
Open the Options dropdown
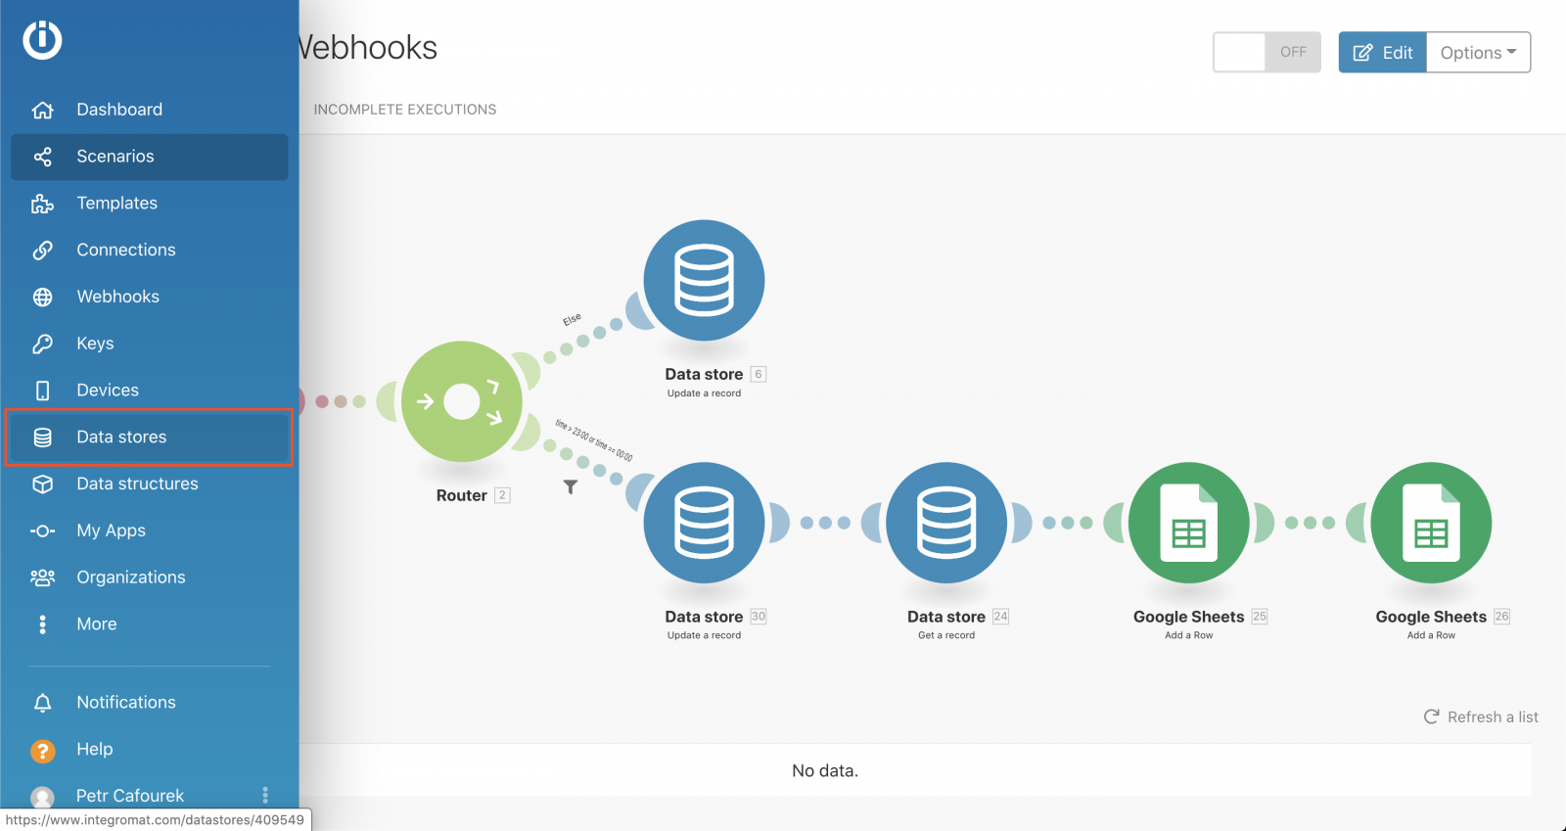[x=1478, y=52]
